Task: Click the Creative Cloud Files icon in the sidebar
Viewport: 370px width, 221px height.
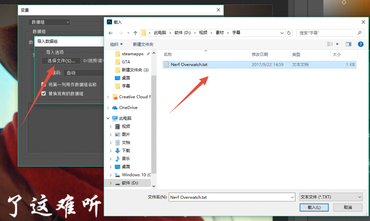Action: [x=115, y=97]
